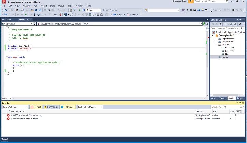Click Start Debugging and Break icon

click(x=84, y=10)
